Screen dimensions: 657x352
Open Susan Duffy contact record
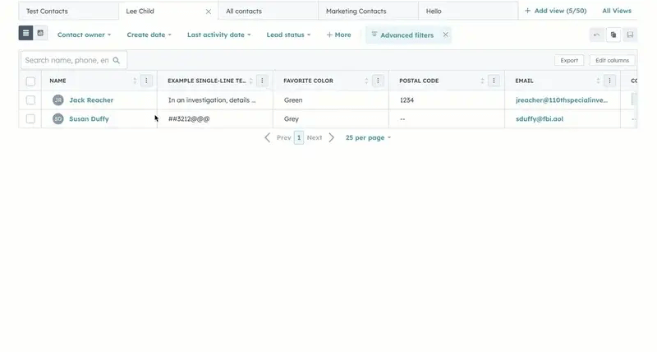point(89,118)
